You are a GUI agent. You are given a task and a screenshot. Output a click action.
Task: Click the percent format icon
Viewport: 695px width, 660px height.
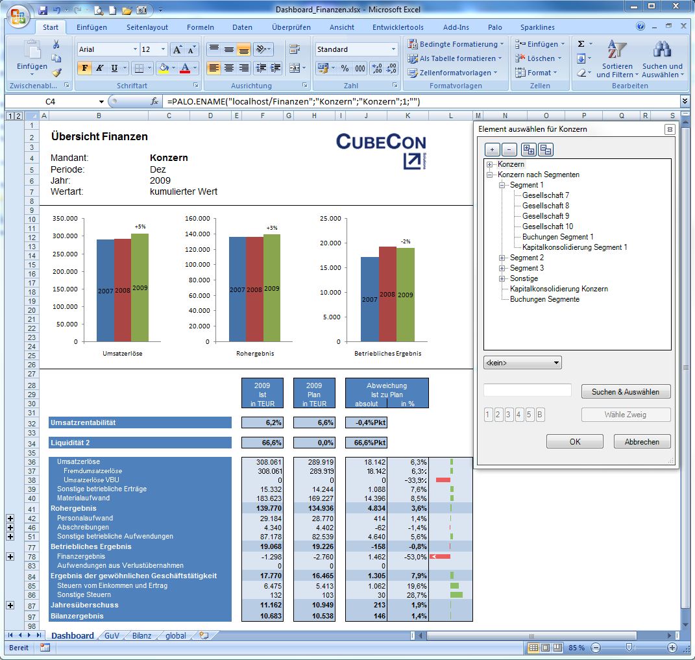(x=345, y=68)
